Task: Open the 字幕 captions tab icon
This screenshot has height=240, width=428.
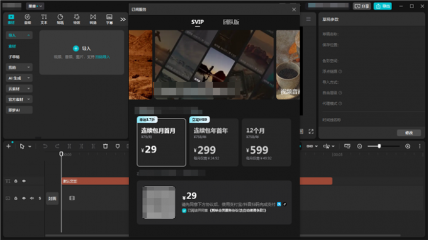Action: coord(110,19)
